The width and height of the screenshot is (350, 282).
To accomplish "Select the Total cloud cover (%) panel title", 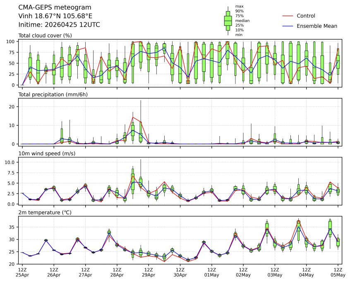I will pos(45,36).
